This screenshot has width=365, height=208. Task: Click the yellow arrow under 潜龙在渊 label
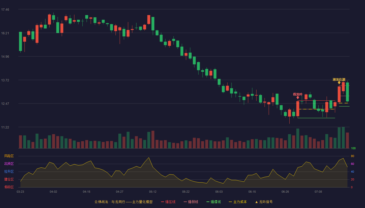pos(339,83)
